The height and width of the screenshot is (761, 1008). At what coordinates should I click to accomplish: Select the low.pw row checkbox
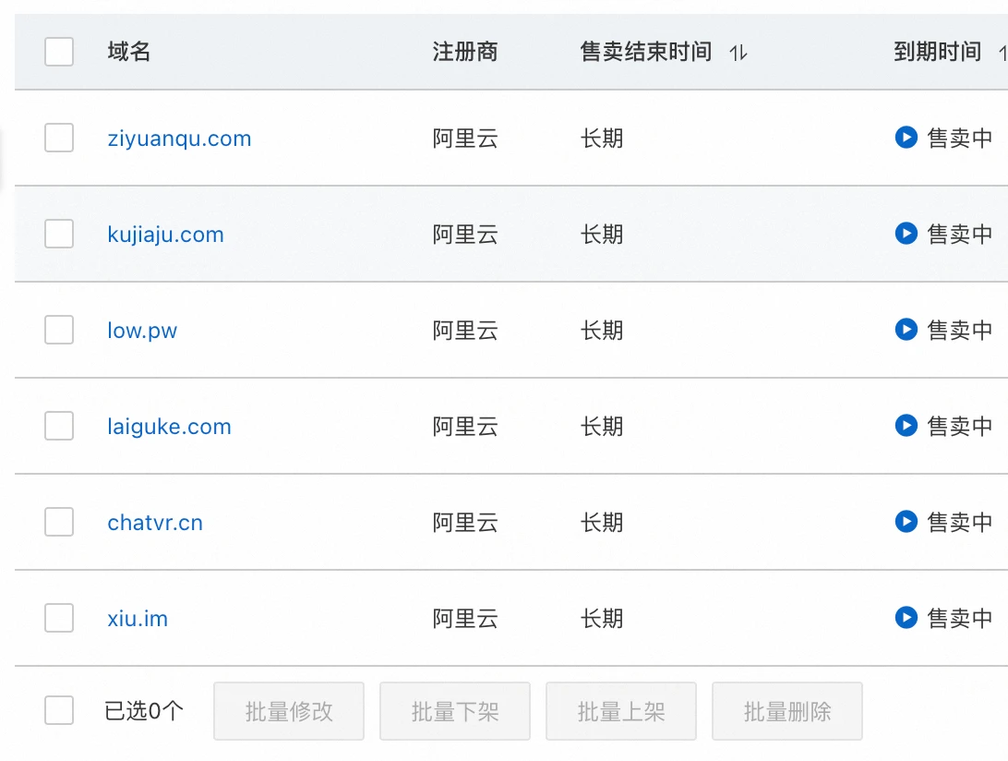pos(59,331)
